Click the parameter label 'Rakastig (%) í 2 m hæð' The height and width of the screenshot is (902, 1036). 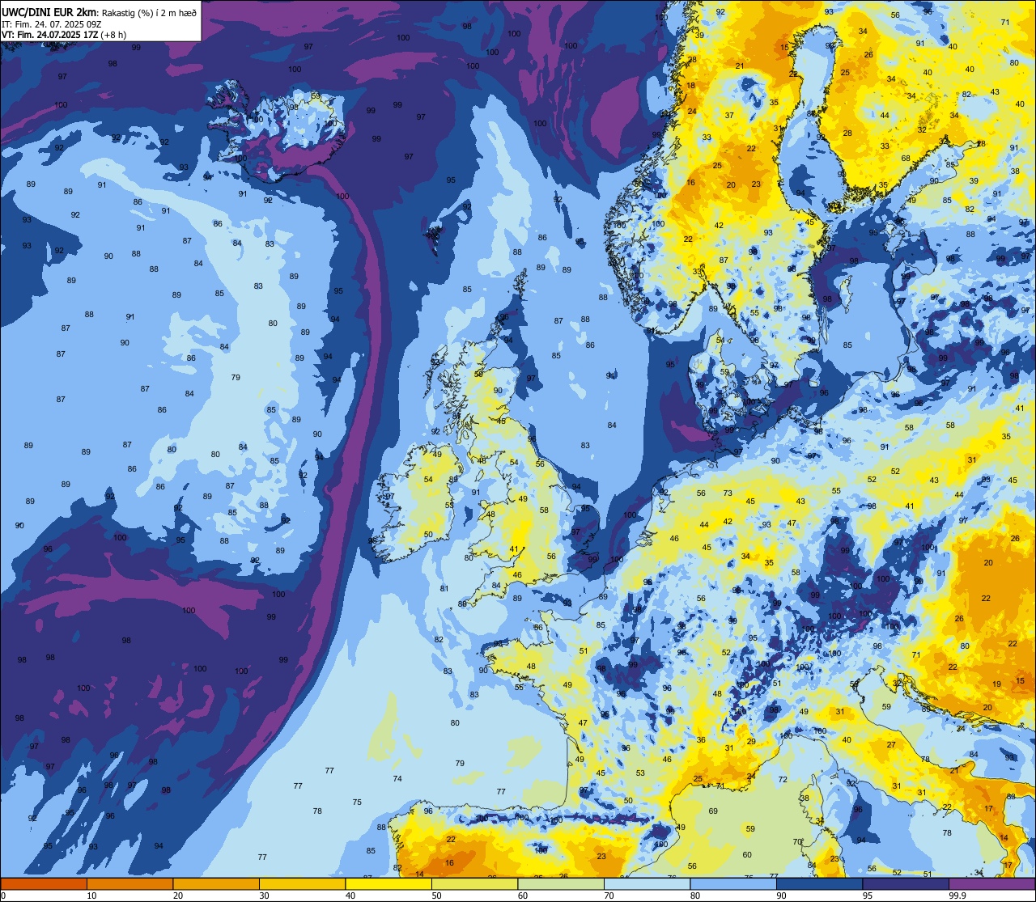[x=149, y=12]
